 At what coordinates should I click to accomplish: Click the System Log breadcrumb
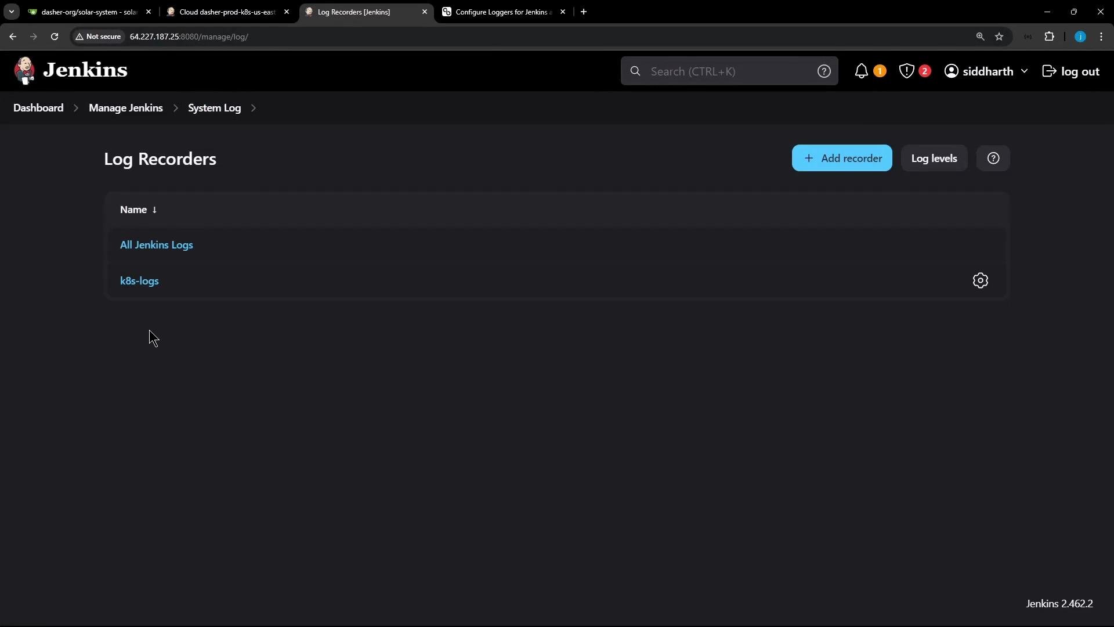pos(215,109)
